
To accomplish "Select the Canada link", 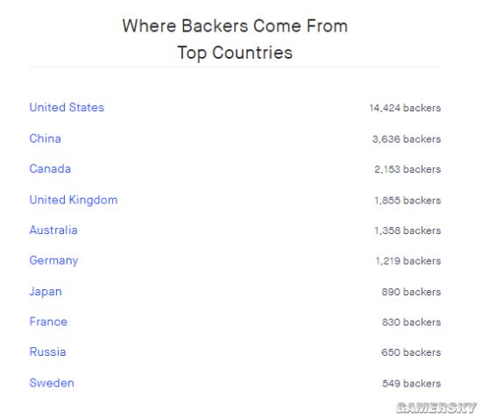I will (50, 169).
